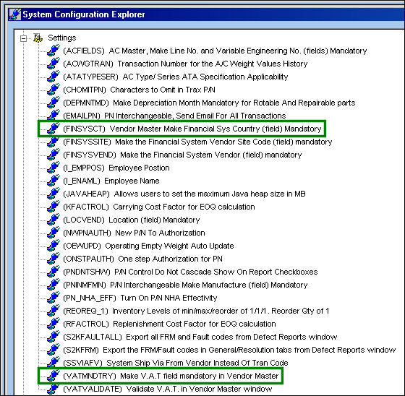Click the switch icon beside ATATYPESER

[54, 77]
